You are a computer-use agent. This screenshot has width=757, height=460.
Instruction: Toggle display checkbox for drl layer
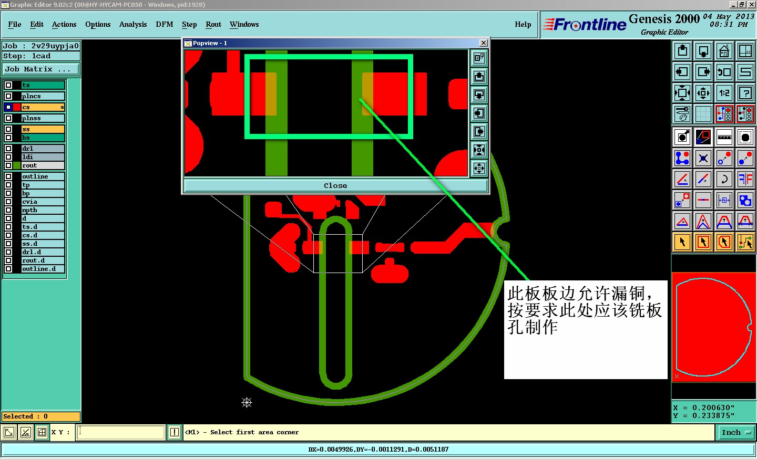click(x=8, y=149)
